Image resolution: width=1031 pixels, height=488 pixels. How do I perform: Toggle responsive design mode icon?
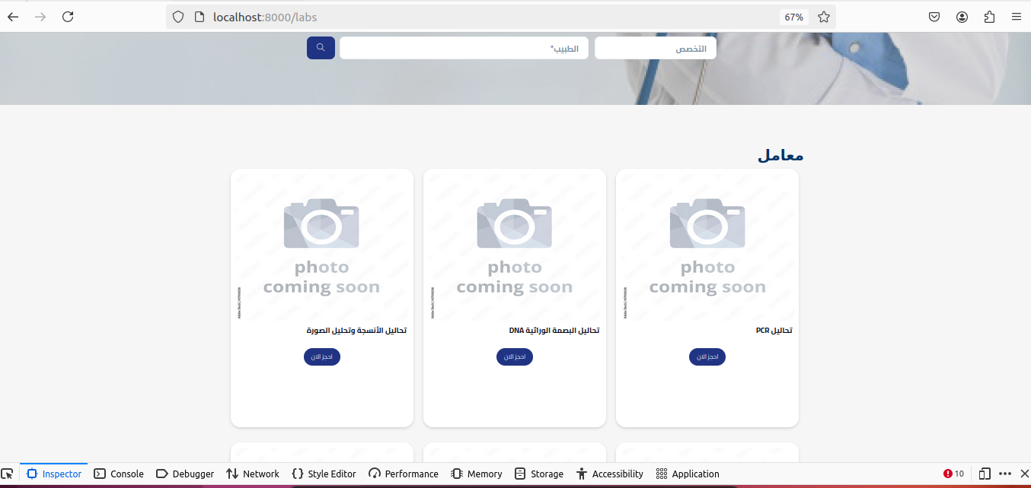tap(985, 474)
